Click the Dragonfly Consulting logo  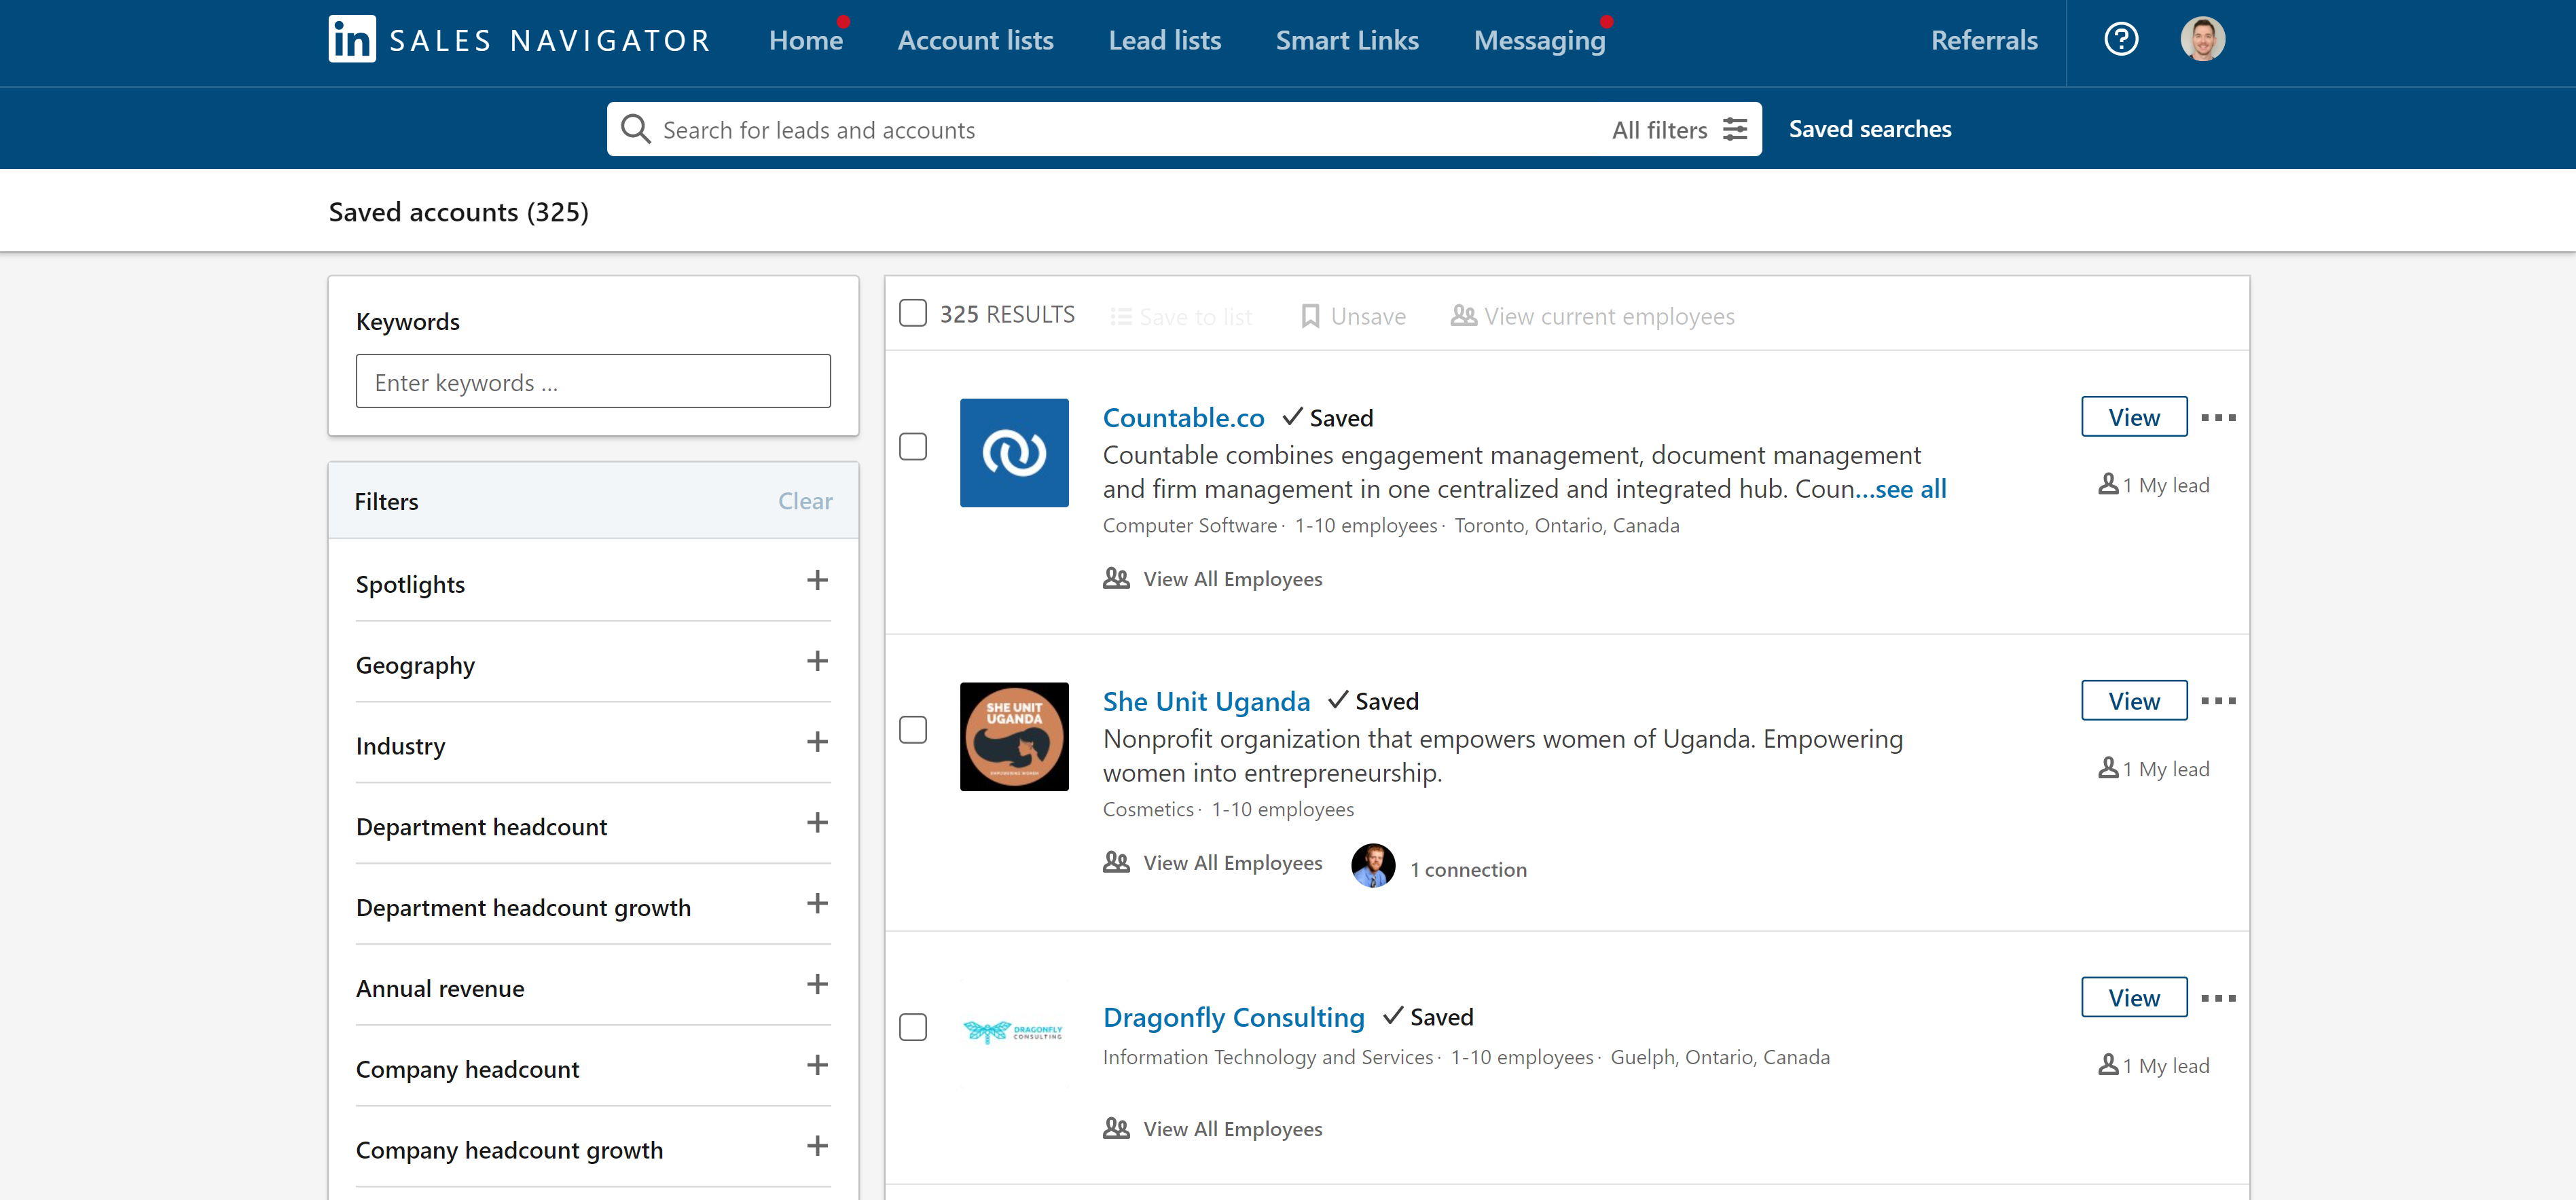1014,1031
